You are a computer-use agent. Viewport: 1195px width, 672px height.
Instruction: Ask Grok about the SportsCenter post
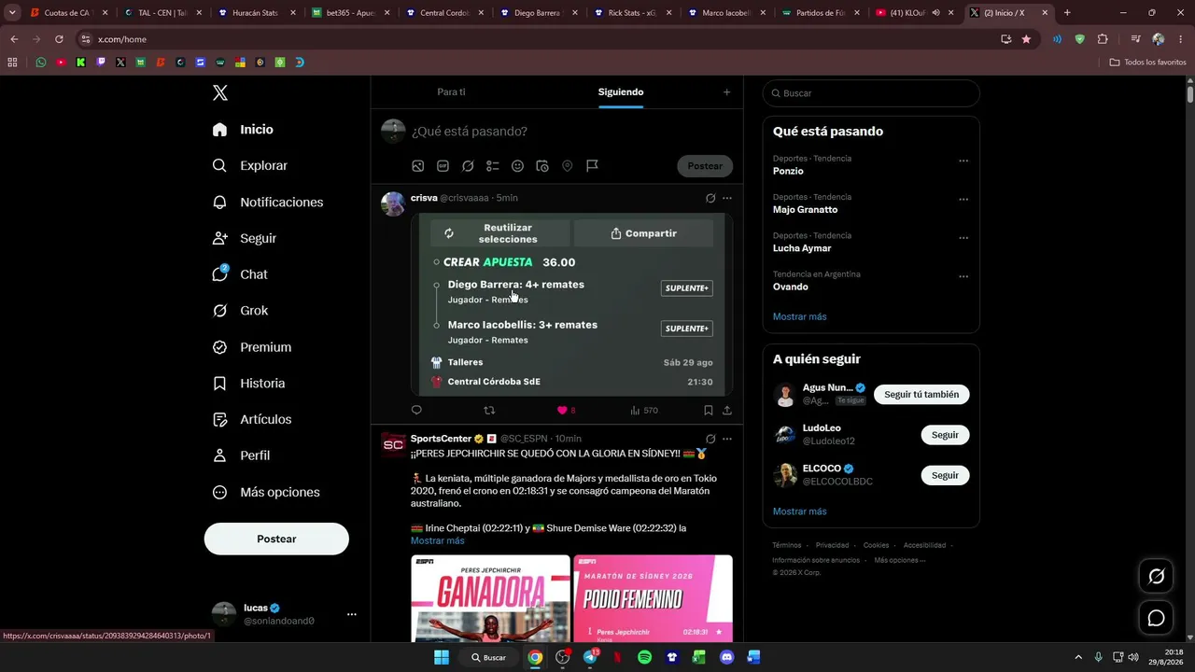coord(710,439)
